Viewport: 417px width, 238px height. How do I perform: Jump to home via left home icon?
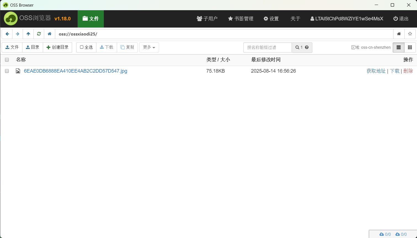coord(49,34)
